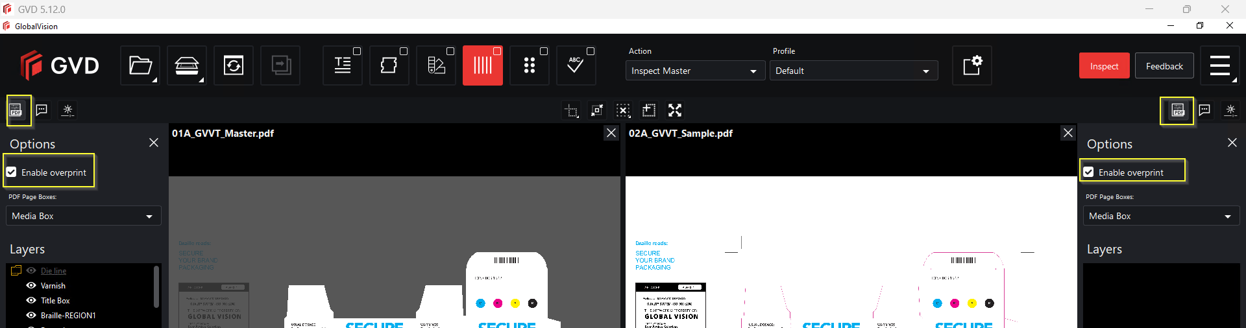Image resolution: width=1246 pixels, height=328 pixels.
Task: Select the braille inspection mode
Action: (x=529, y=65)
